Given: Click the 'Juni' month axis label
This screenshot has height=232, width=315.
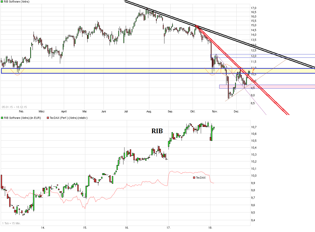Looking at the screenshot, I should pos(104,111).
